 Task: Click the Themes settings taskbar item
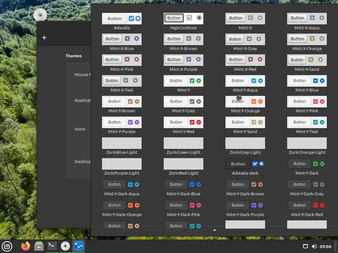pos(79,246)
